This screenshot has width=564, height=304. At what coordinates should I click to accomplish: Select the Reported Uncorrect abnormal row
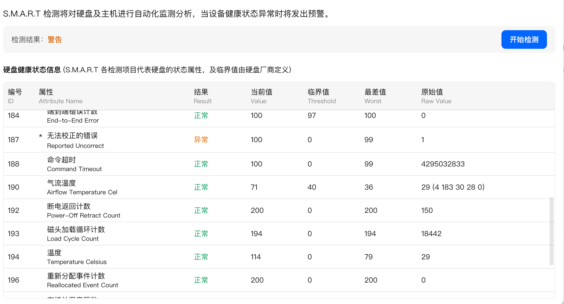pos(155,140)
